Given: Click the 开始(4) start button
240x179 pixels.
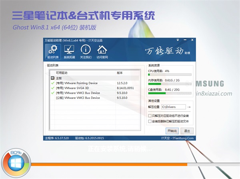Looking at the screenshot, I should click(172, 131).
